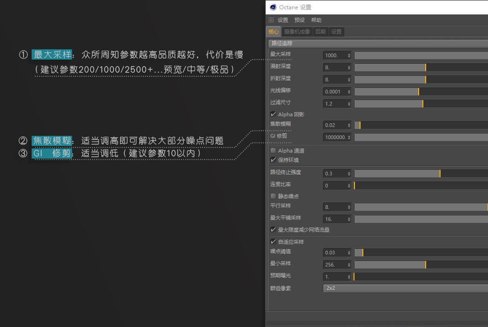Click the 最大平铺采样 slider bar
This screenshot has width=488, height=327.
421,219
